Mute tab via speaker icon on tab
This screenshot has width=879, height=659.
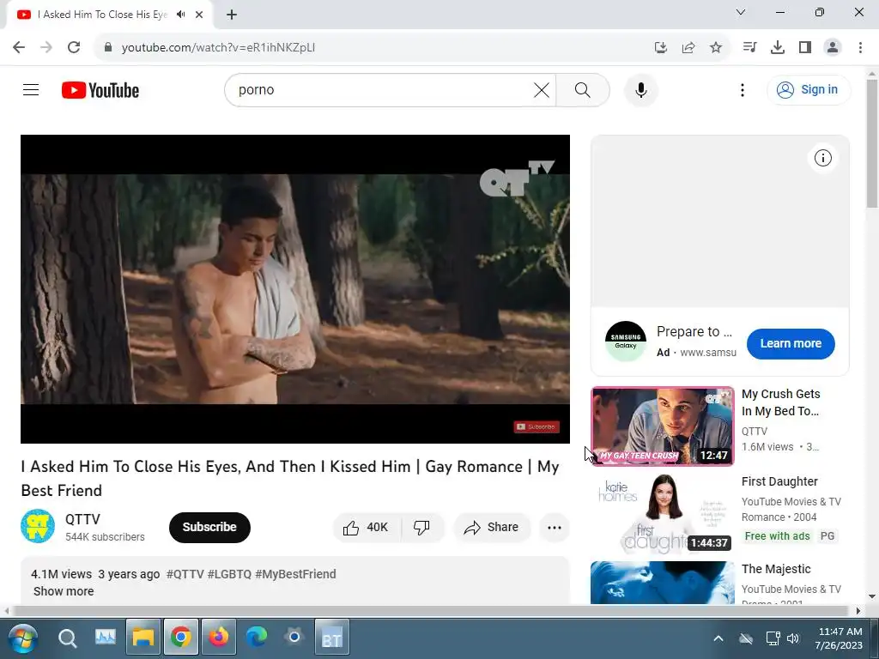(180, 15)
